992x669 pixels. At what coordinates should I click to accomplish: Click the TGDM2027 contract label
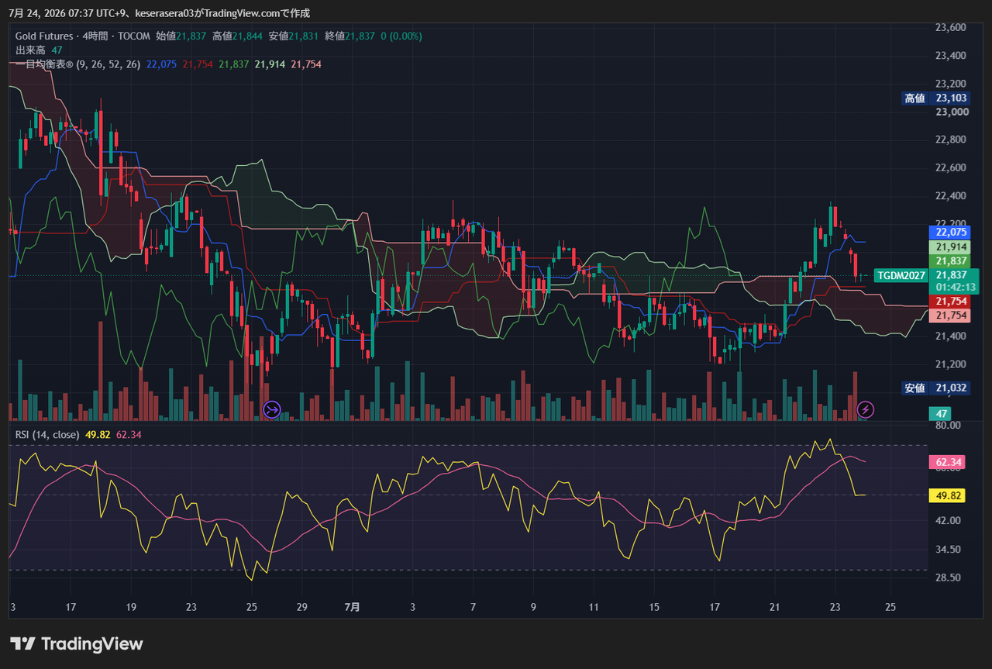(901, 275)
